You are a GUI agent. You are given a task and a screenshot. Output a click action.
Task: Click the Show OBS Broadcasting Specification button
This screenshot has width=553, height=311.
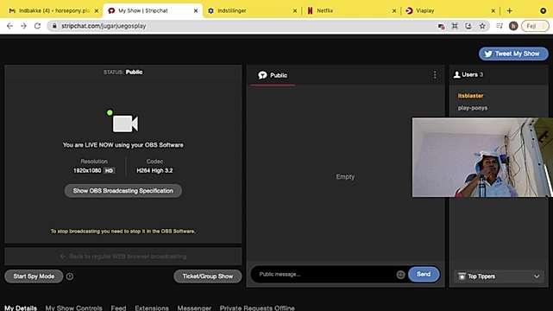pyautogui.click(x=123, y=191)
